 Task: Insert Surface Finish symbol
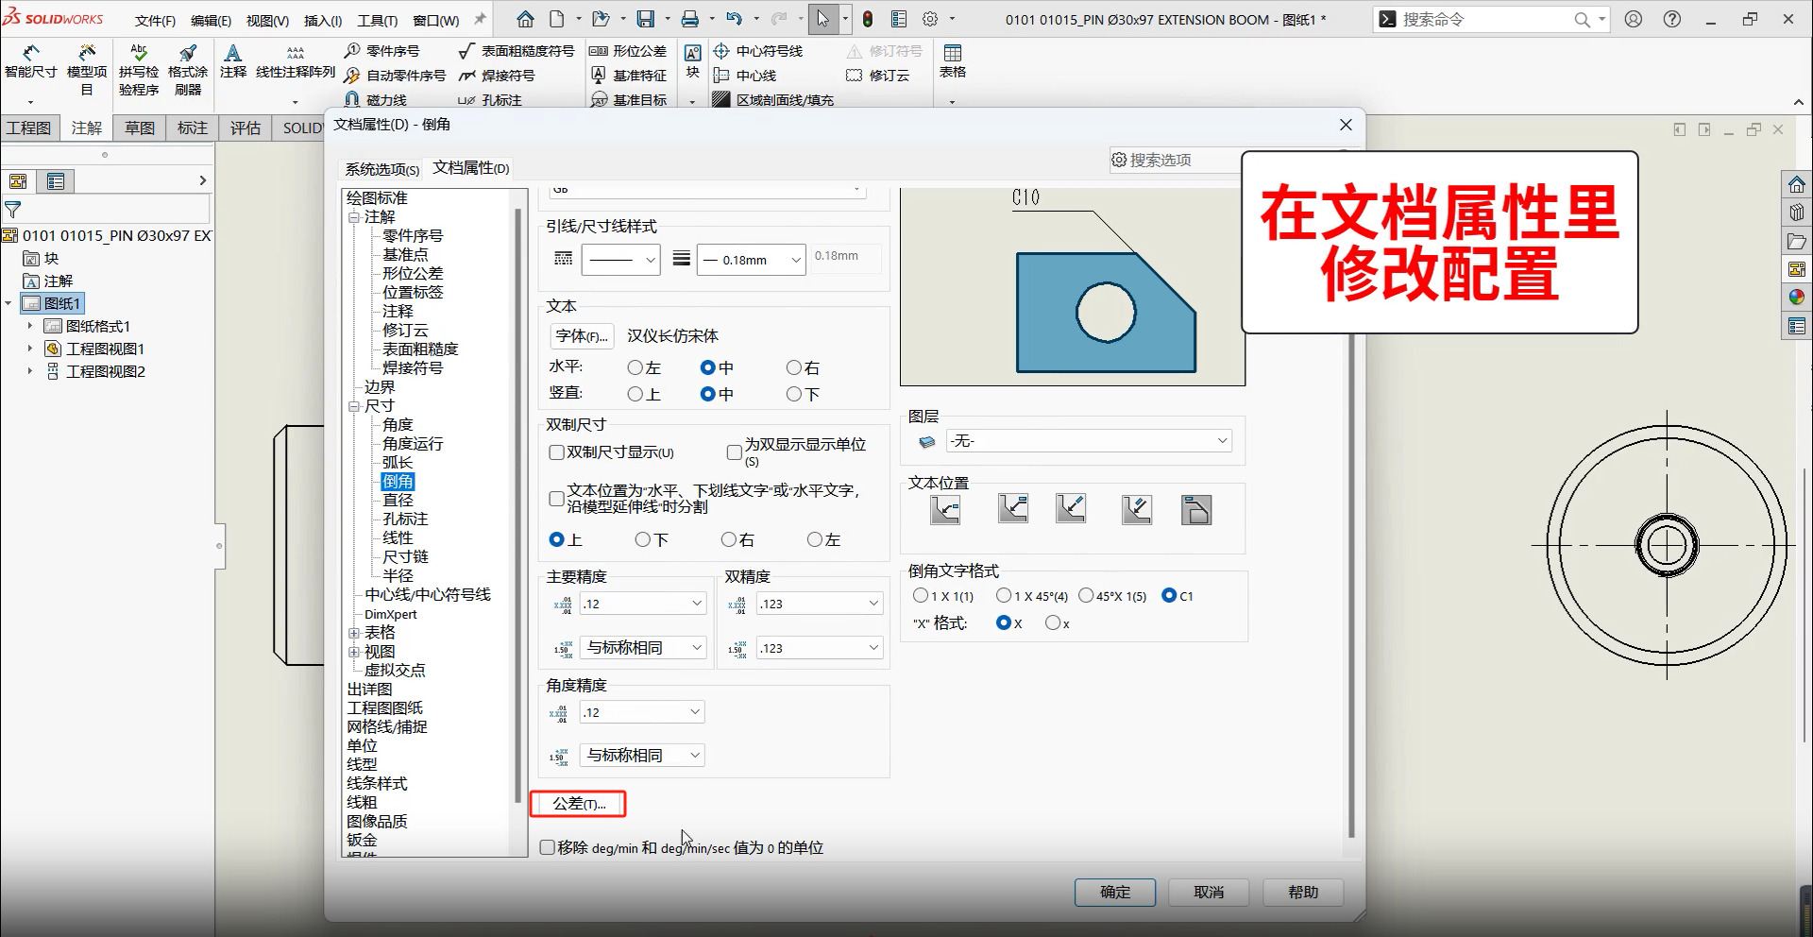pyautogui.click(x=516, y=51)
